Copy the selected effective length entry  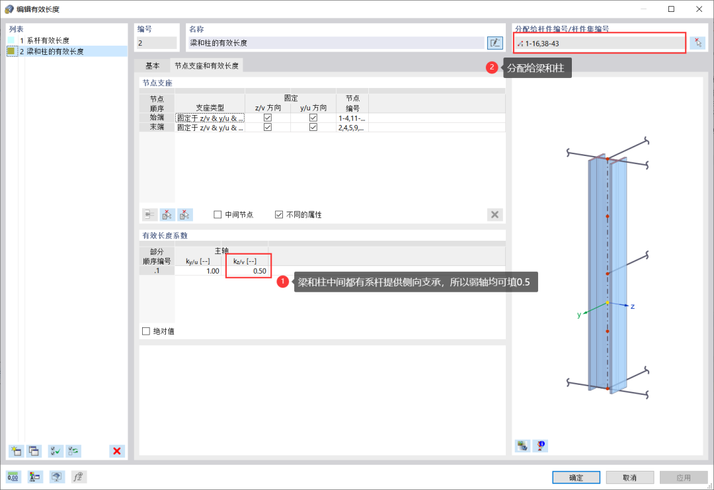click(34, 451)
